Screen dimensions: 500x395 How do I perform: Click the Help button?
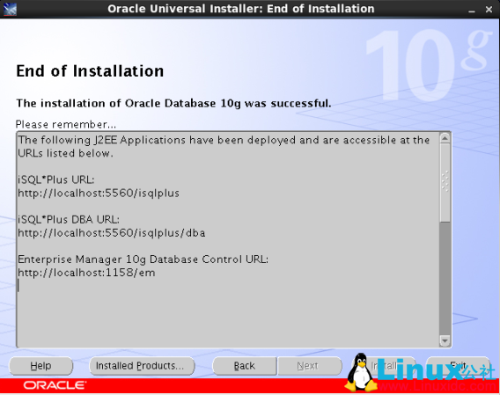click(40, 366)
